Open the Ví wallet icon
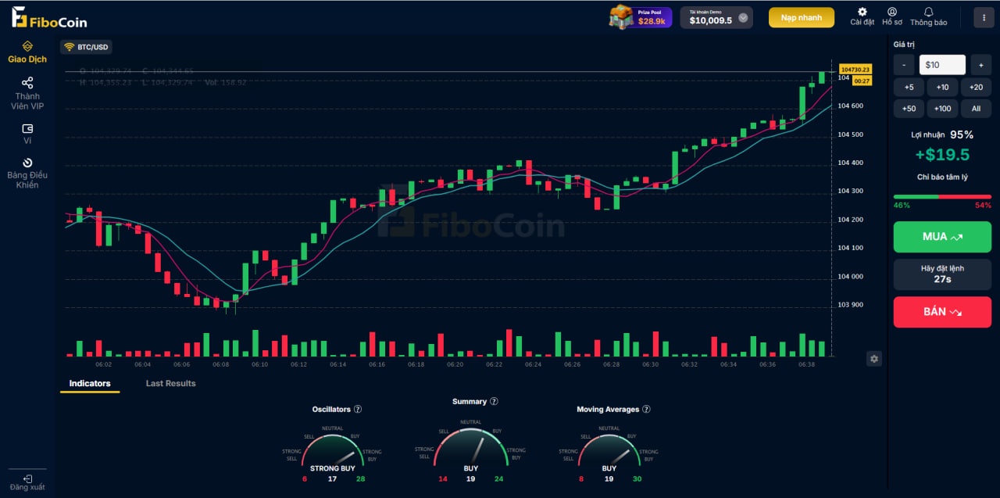 pyautogui.click(x=27, y=129)
